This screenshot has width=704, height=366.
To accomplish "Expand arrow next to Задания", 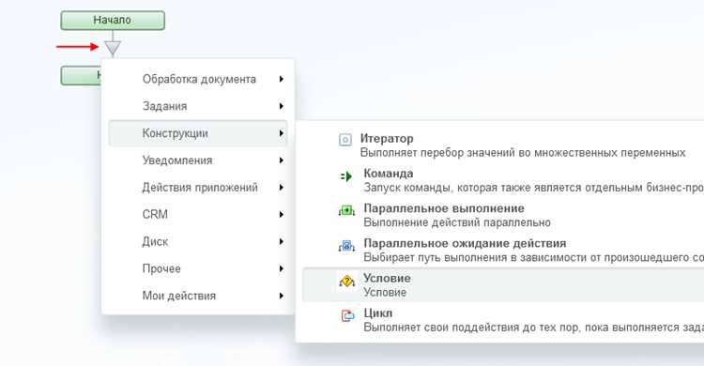I will (x=281, y=106).
